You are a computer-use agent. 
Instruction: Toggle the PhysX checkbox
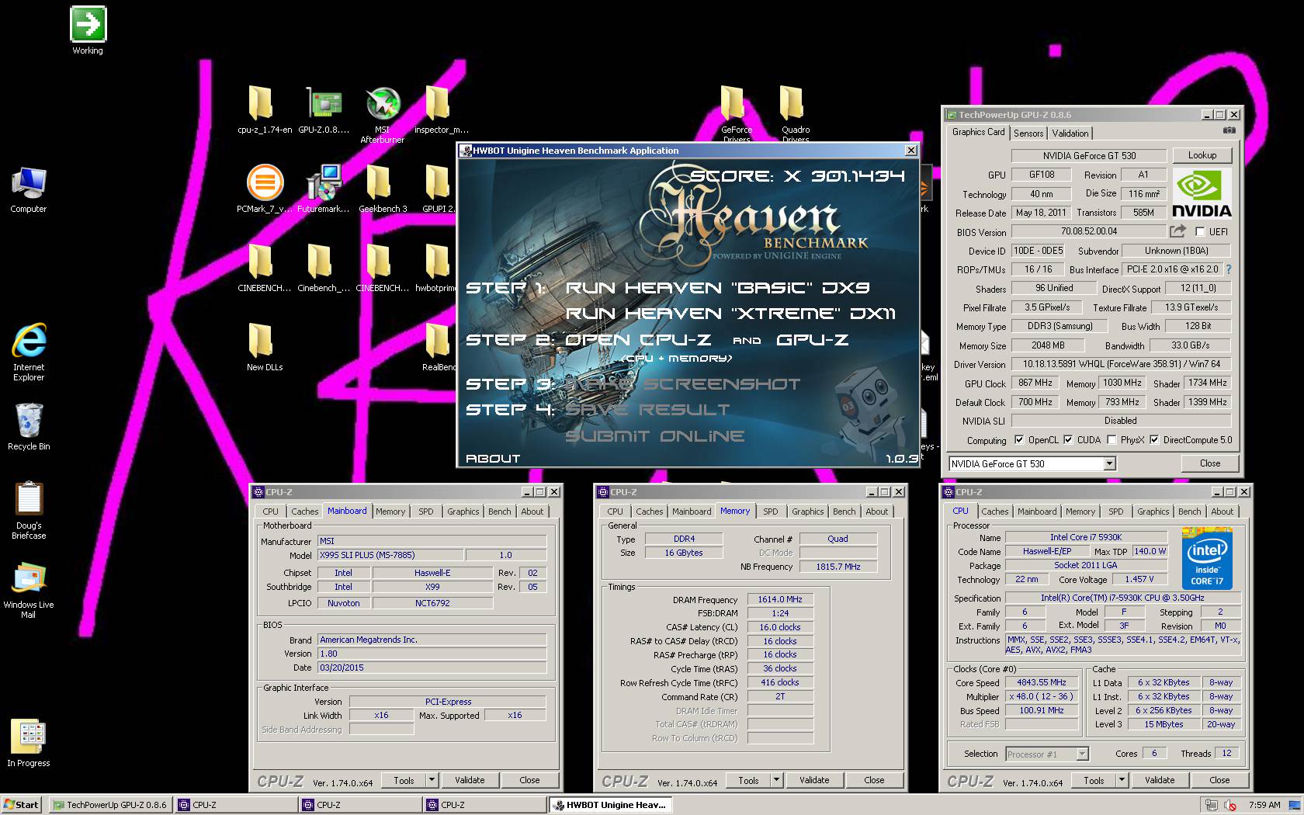pyautogui.click(x=1112, y=440)
